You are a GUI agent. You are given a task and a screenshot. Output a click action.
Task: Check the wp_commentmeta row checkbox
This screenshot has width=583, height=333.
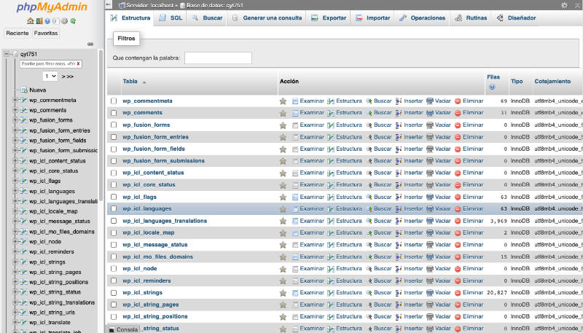(114, 101)
